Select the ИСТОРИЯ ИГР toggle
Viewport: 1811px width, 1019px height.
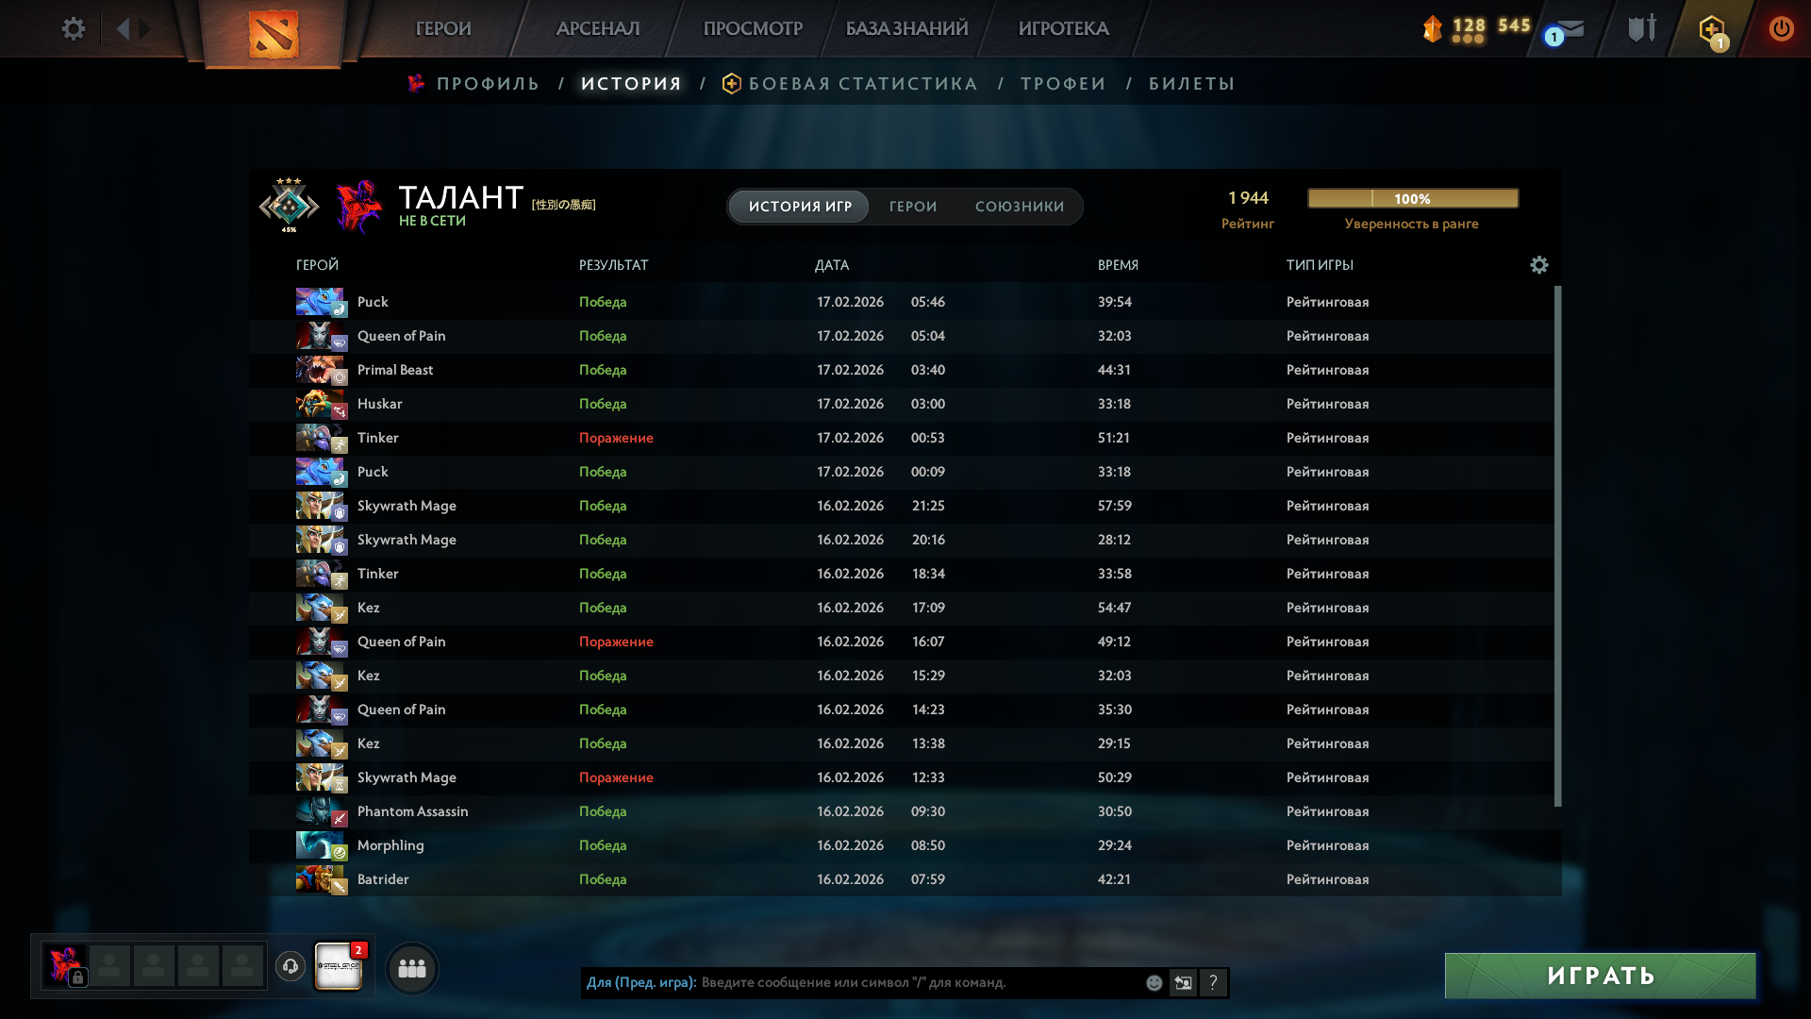[x=800, y=207]
